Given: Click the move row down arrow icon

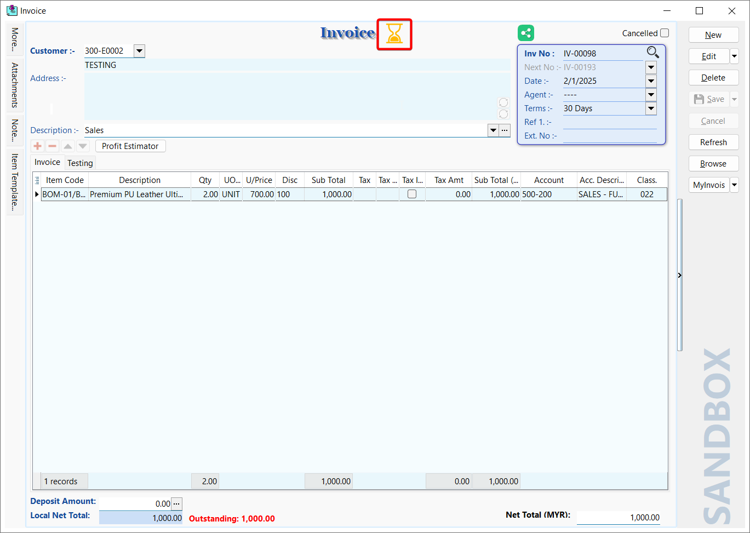Looking at the screenshot, I should (x=83, y=146).
